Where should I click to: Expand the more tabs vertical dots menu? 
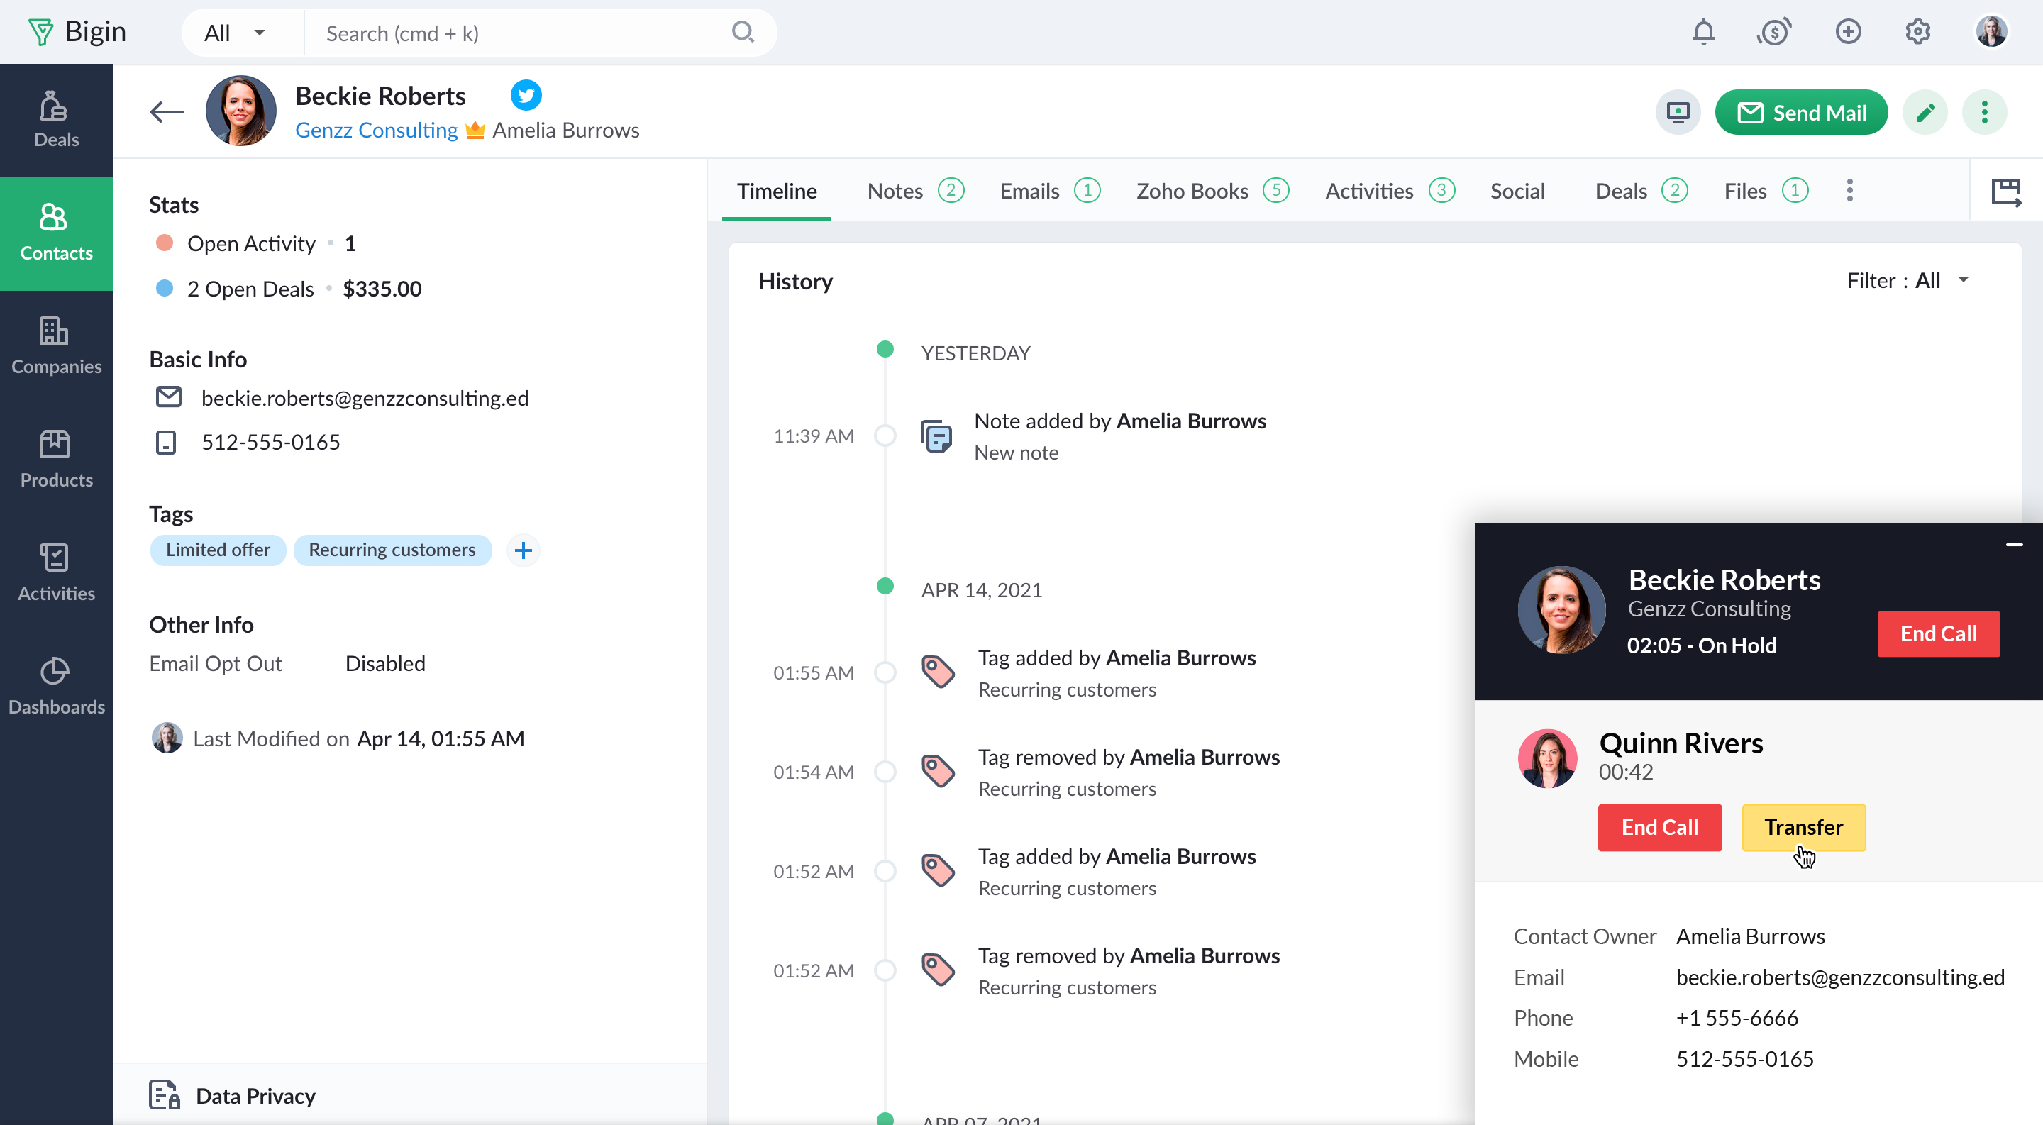[x=1849, y=191]
